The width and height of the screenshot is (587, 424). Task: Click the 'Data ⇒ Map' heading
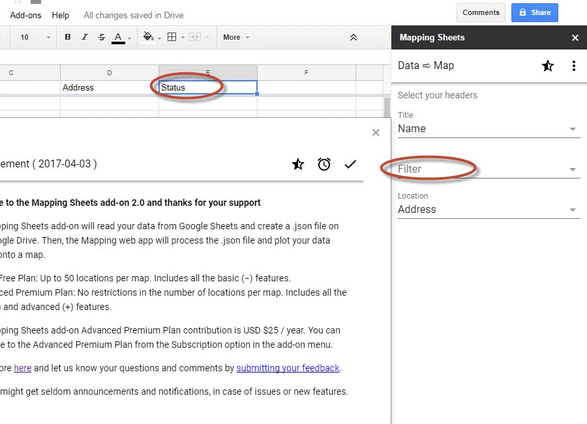point(426,65)
